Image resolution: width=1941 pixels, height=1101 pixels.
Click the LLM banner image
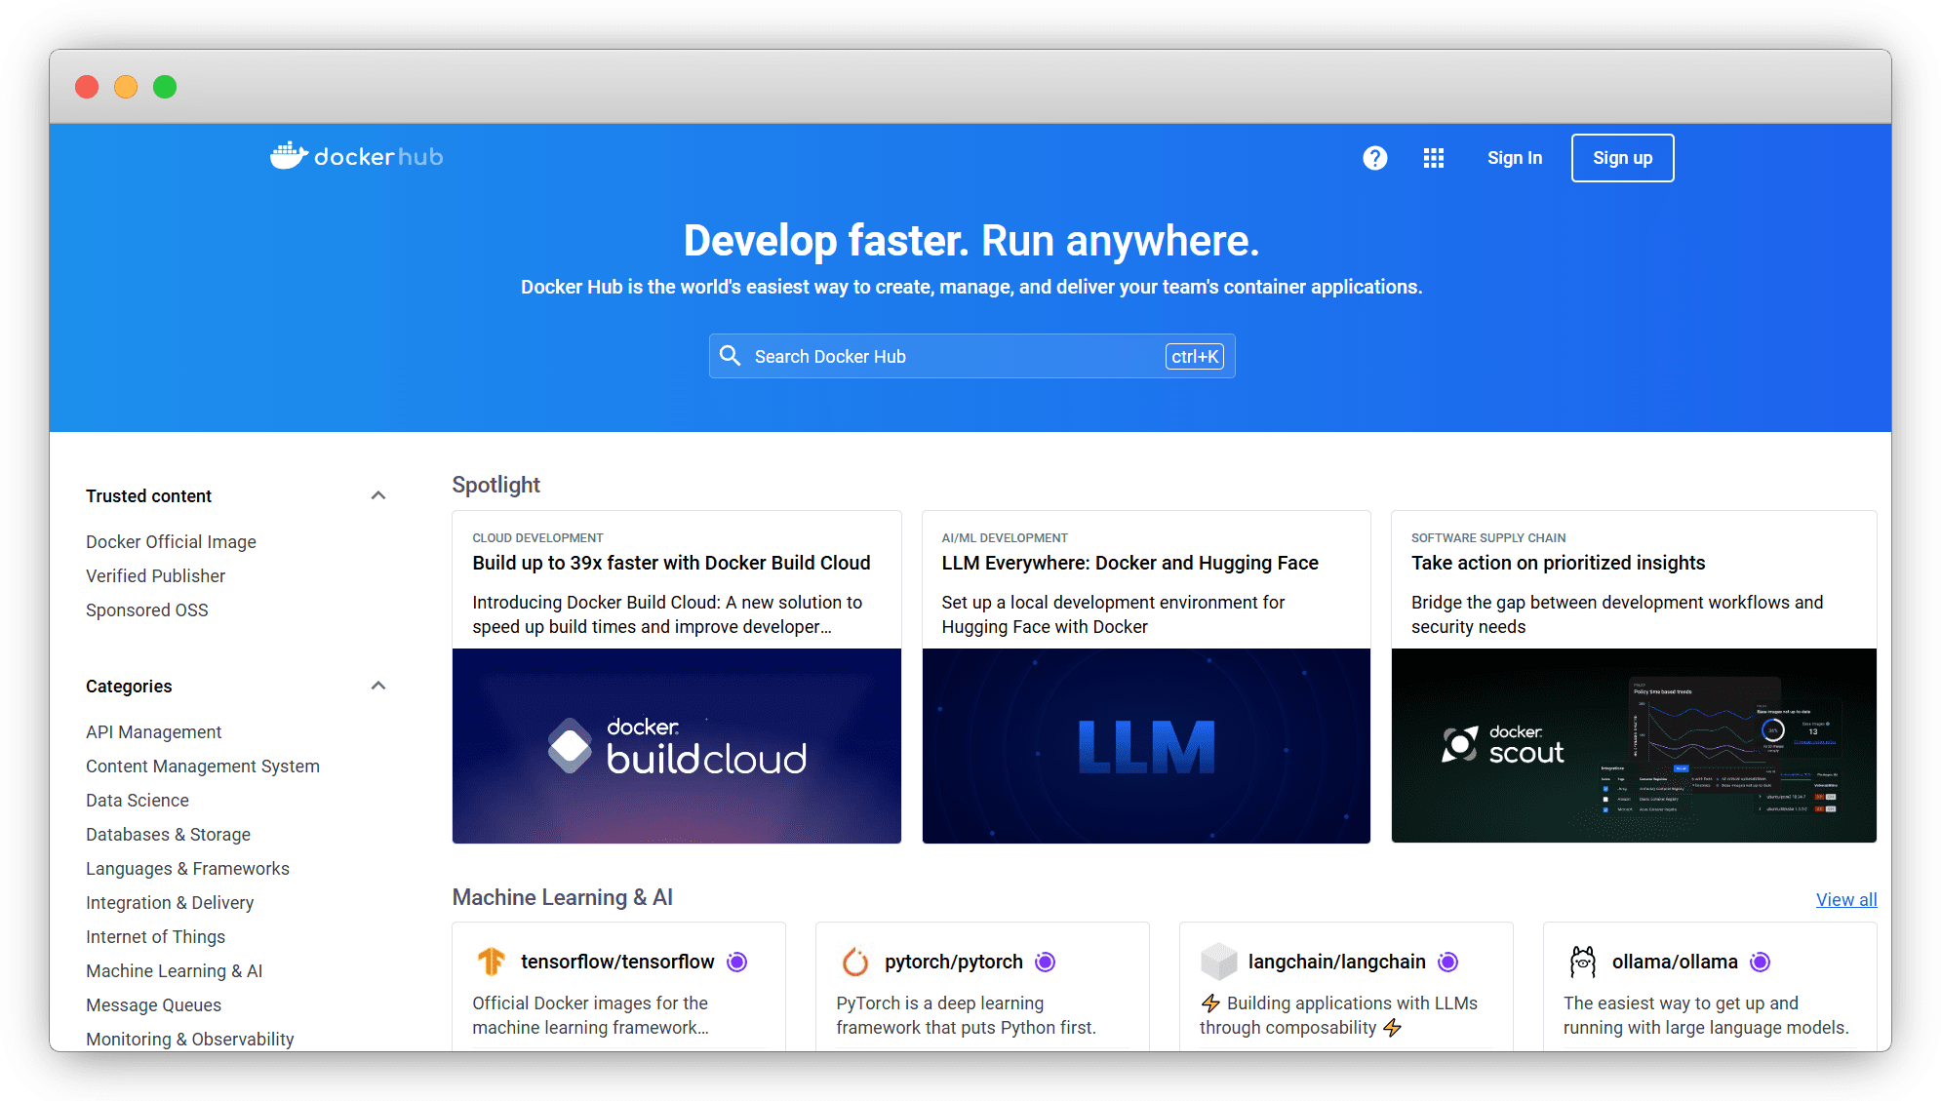pyautogui.click(x=1145, y=746)
